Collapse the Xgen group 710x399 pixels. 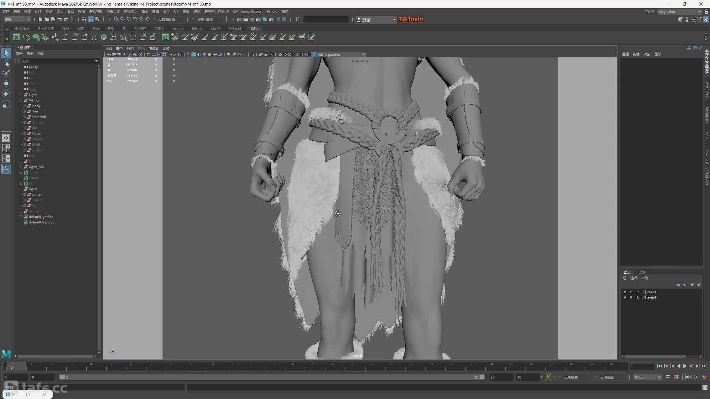tap(21, 189)
